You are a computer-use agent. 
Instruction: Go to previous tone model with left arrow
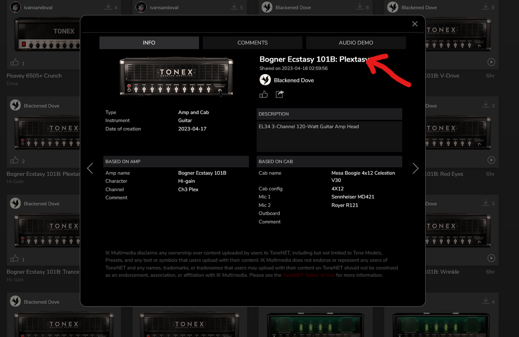(x=90, y=168)
